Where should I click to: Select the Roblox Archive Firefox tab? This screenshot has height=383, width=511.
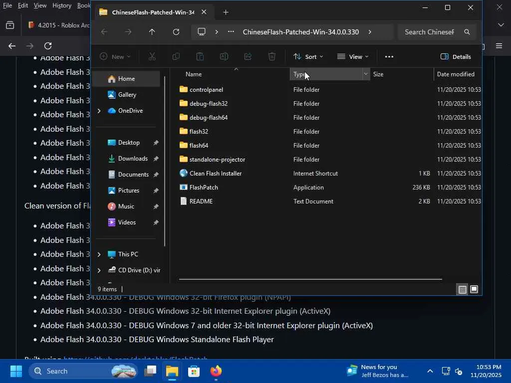click(58, 25)
